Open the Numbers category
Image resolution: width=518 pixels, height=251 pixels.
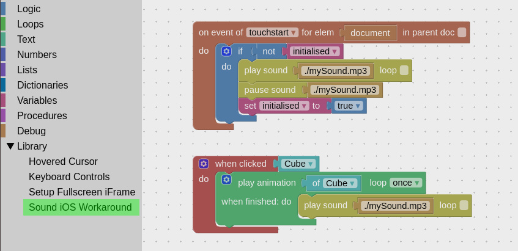tap(37, 54)
